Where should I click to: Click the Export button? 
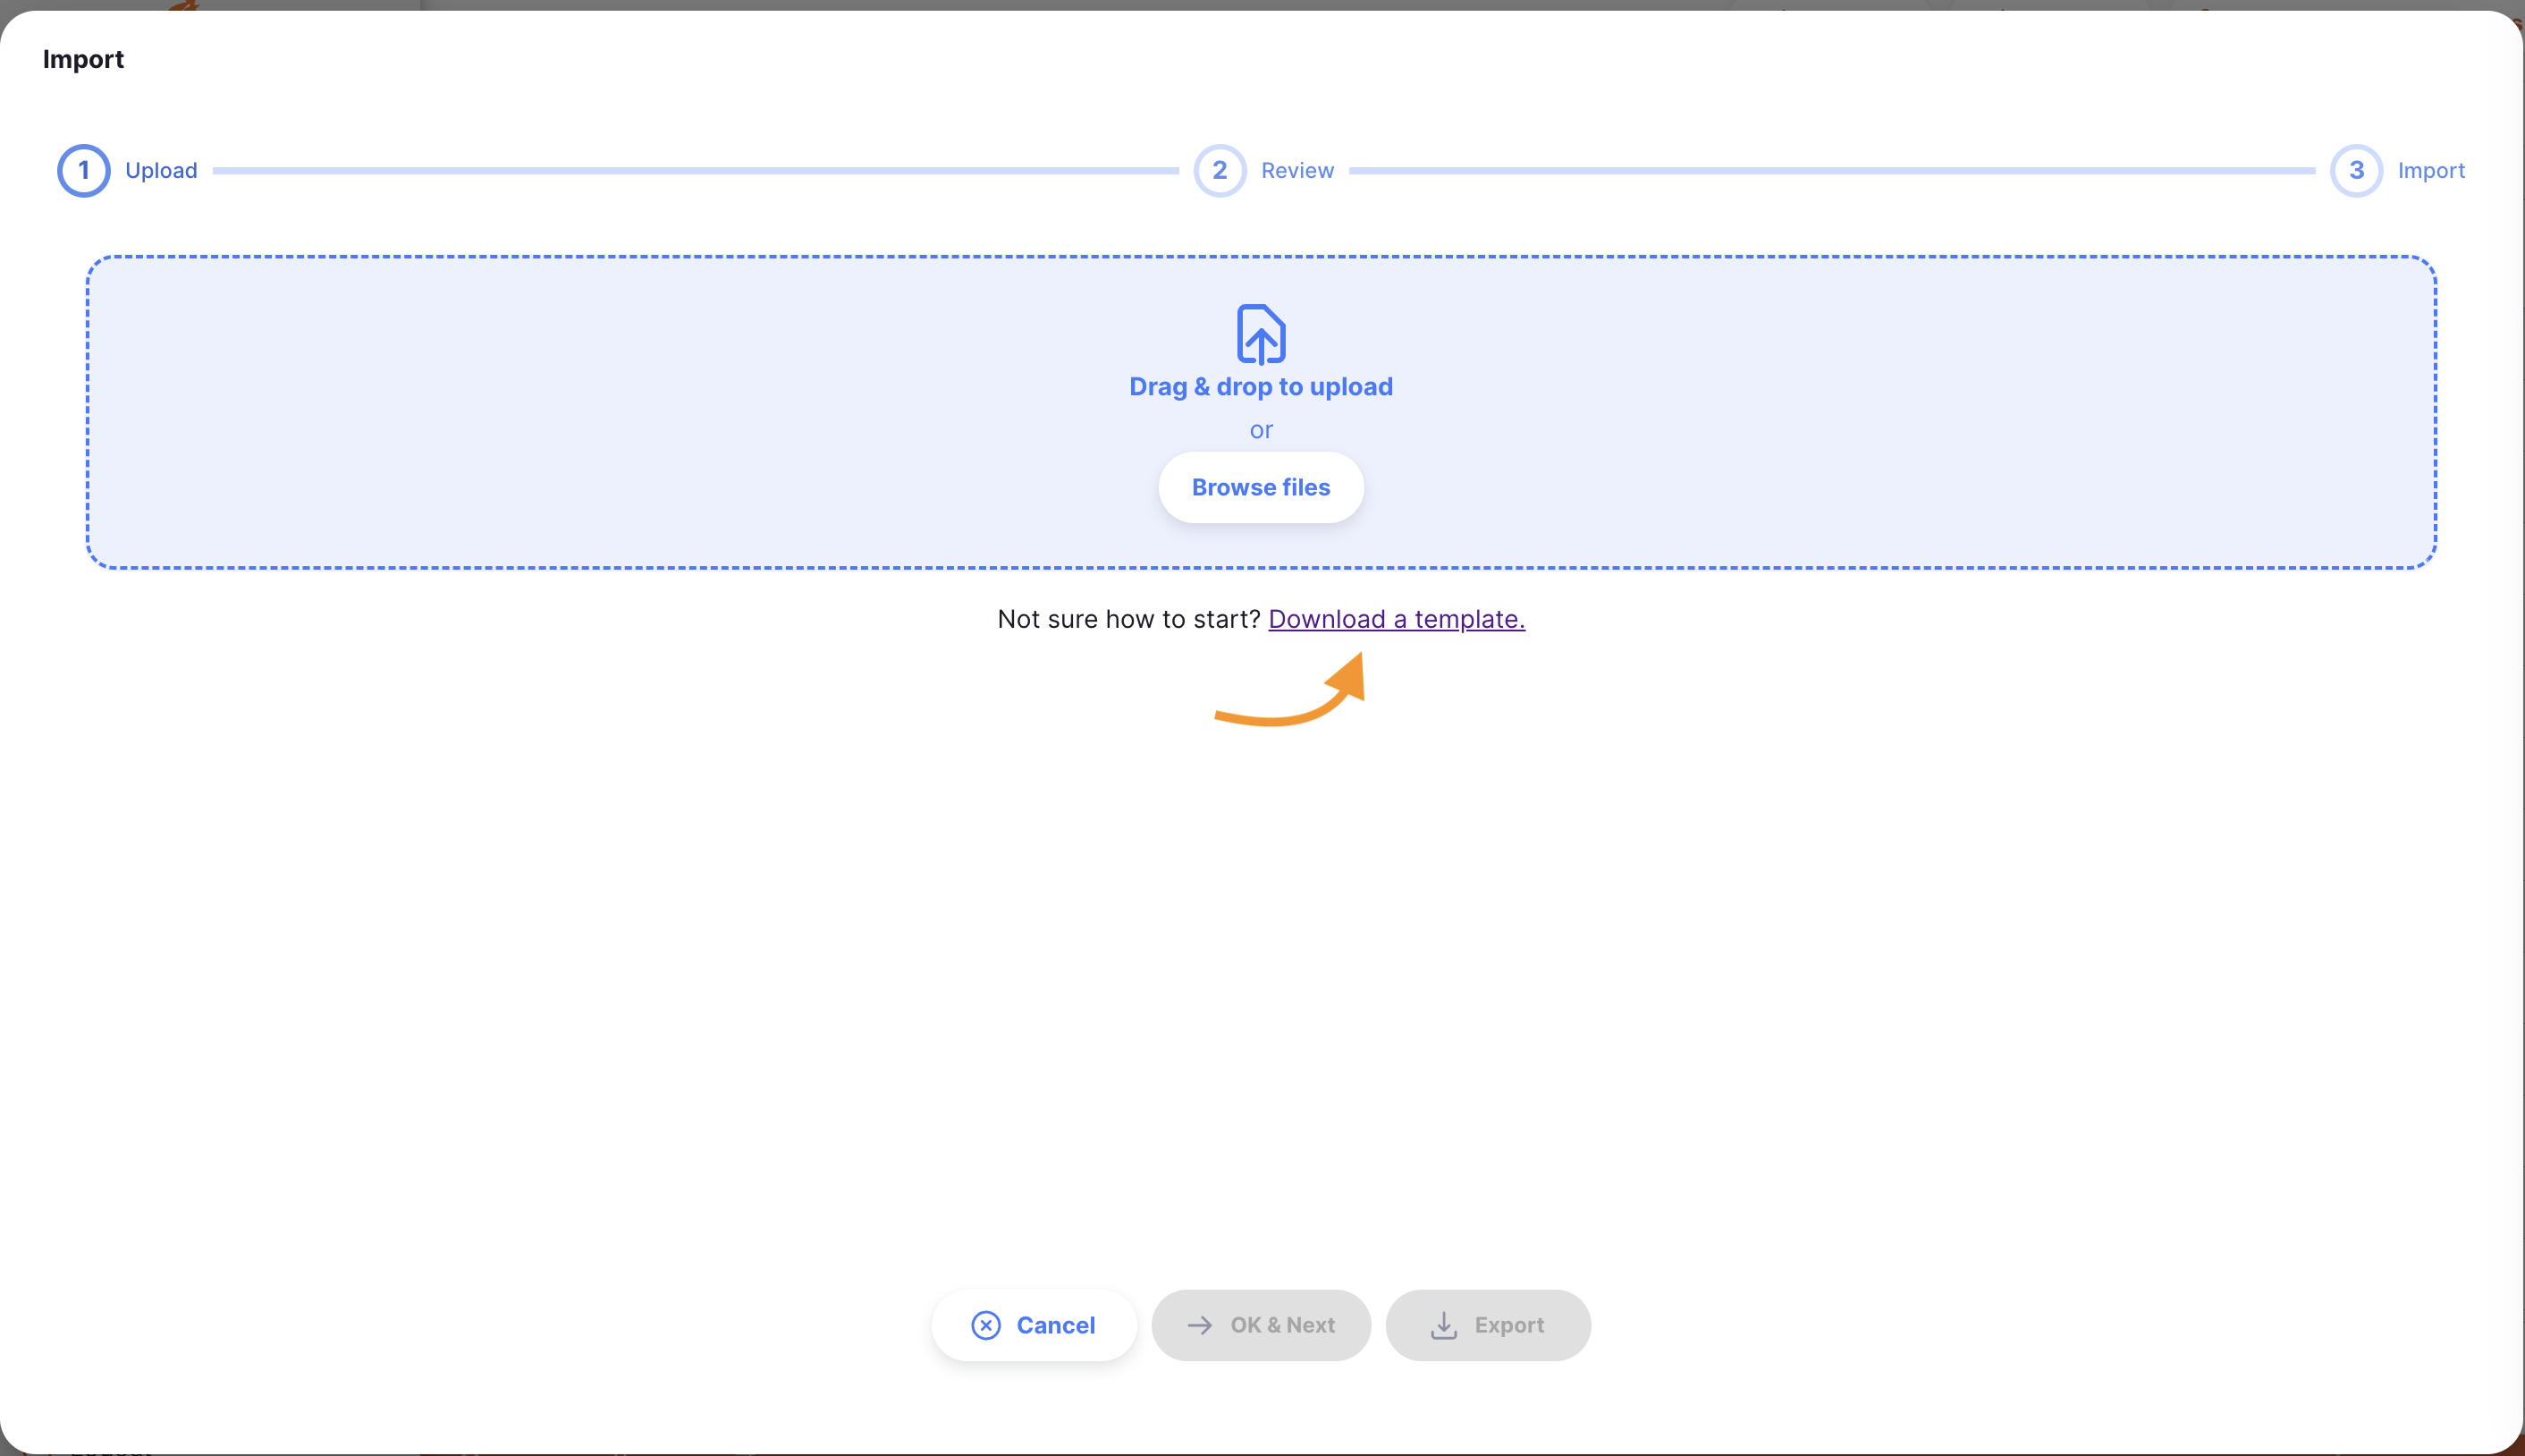pos(1488,1324)
